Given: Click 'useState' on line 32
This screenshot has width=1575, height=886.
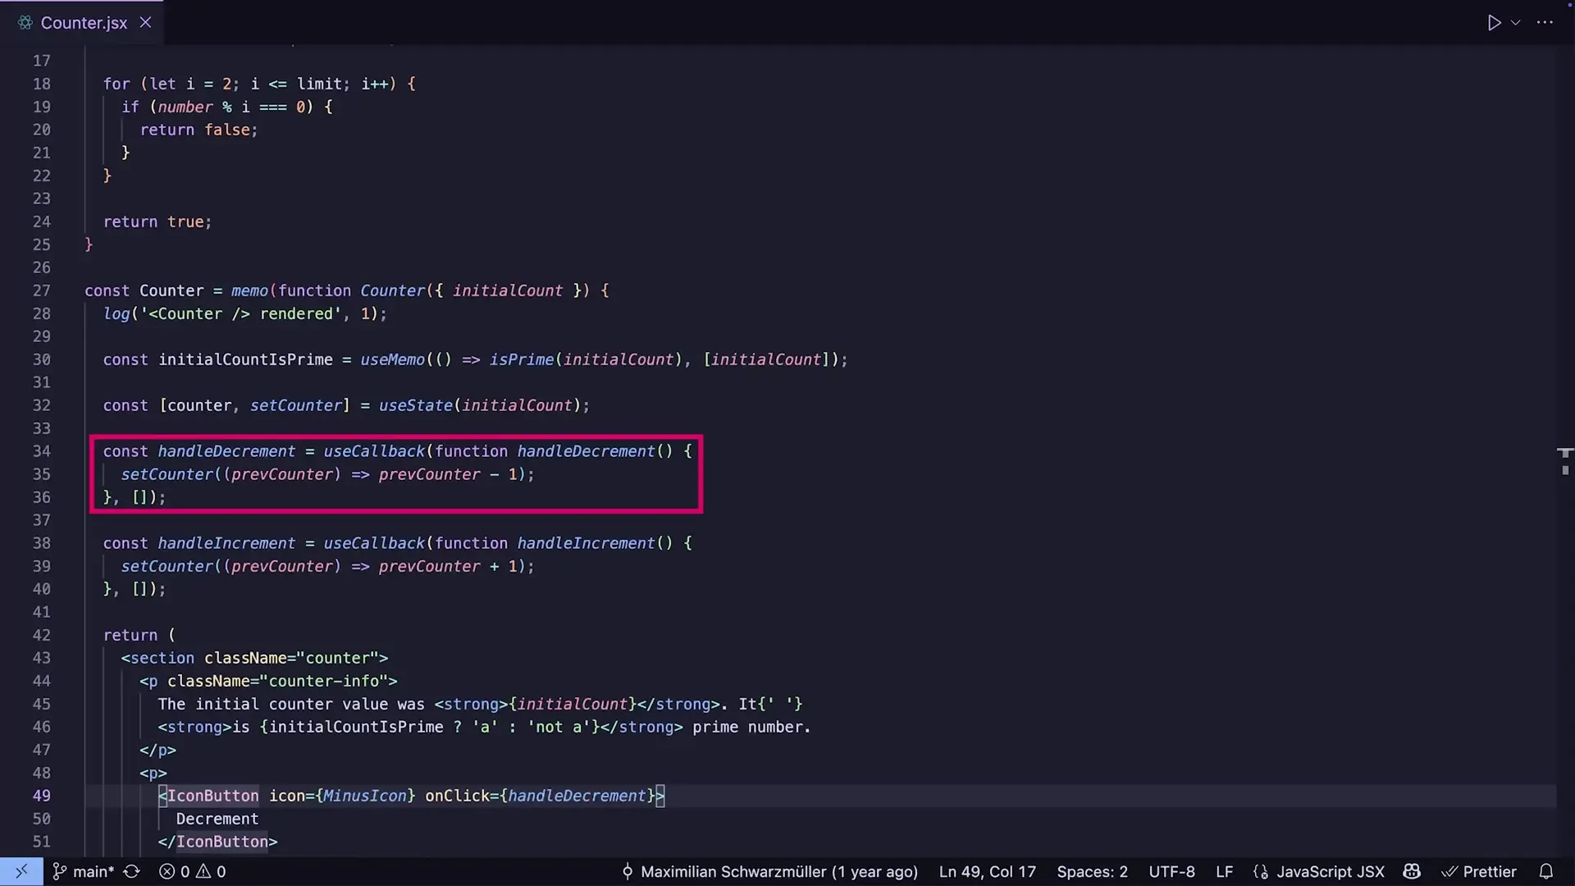Looking at the screenshot, I should pos(415,405).
